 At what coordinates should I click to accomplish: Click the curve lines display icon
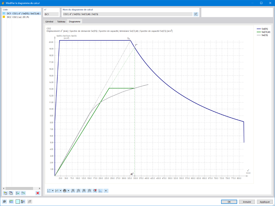(x=57, y=191)
